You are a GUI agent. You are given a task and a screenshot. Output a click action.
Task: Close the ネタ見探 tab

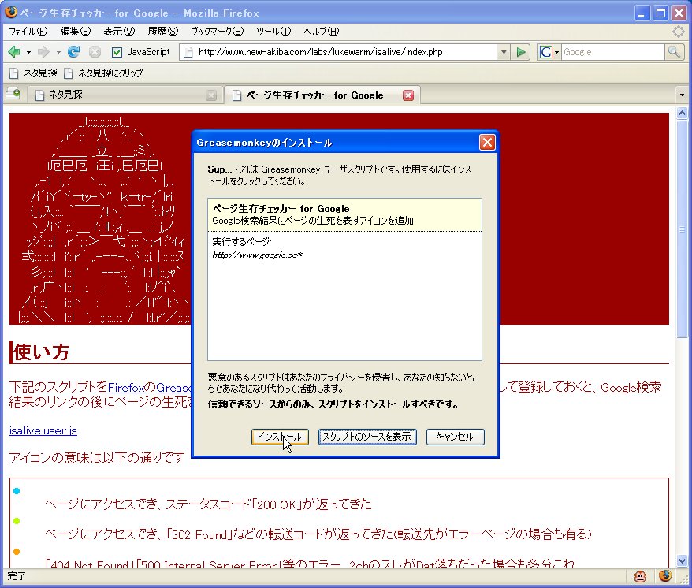(x=211, y=95)
